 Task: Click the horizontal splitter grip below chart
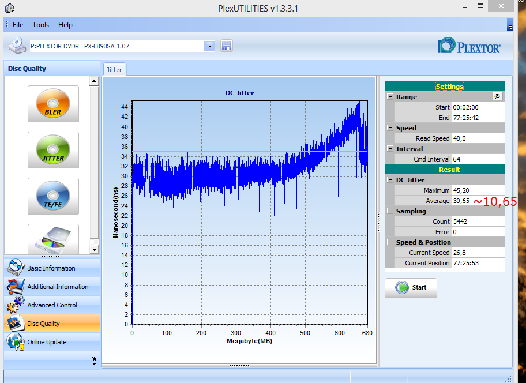click(239, 366)
